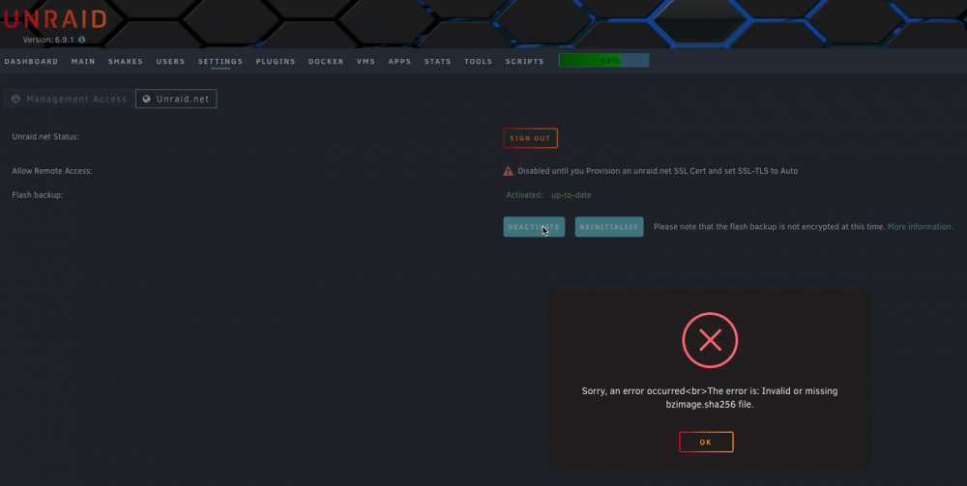Click the 'flash backup is not encrypted' note
Screen dimensions: 967x486
(x=769, y=227)
